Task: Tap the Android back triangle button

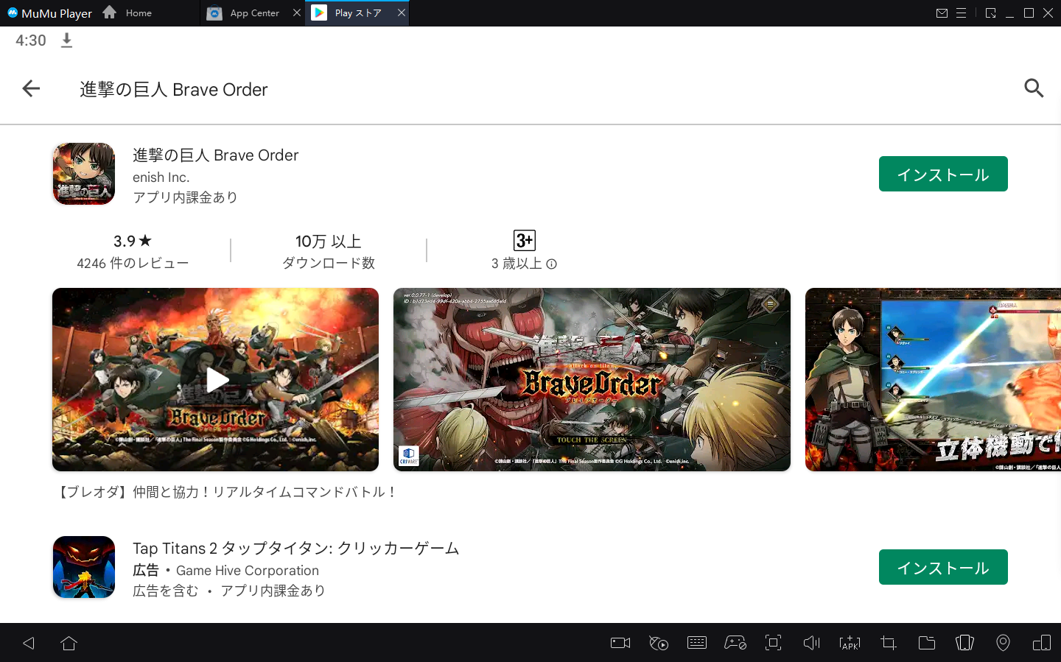Action: [x=29, y=643]
